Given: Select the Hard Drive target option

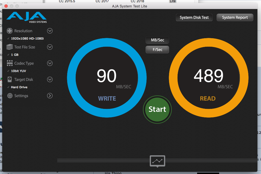Looking at the screenshot, I should coord(19,87).
